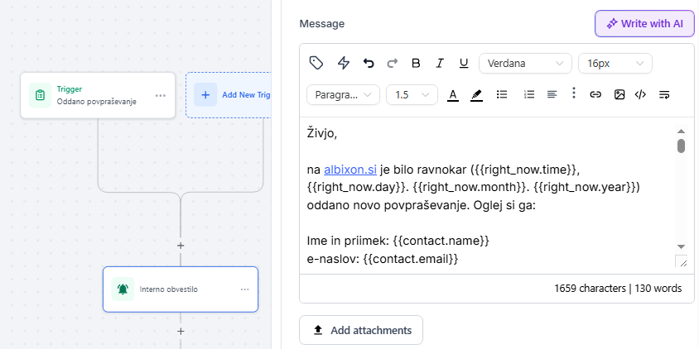The height and width of the screenshot is (349, 699).
Task: Click the Write with AI button
Action: (644, 23)
